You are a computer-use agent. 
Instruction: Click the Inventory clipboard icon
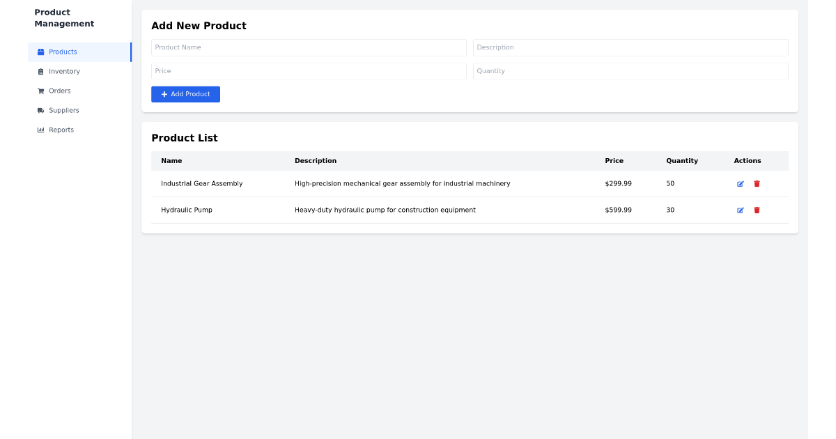[x=40, y=71]
